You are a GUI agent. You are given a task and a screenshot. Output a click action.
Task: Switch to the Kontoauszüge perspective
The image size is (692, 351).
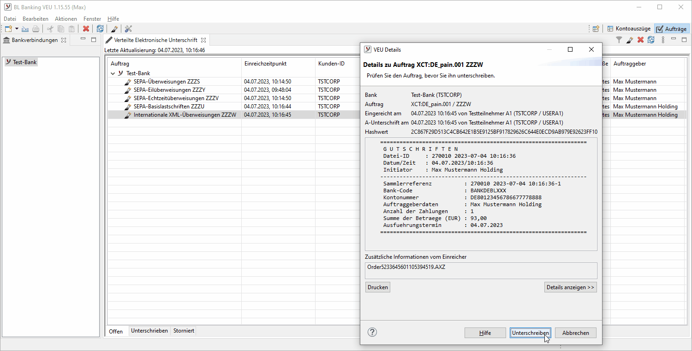pyautogui.click(x=629, y=29)
